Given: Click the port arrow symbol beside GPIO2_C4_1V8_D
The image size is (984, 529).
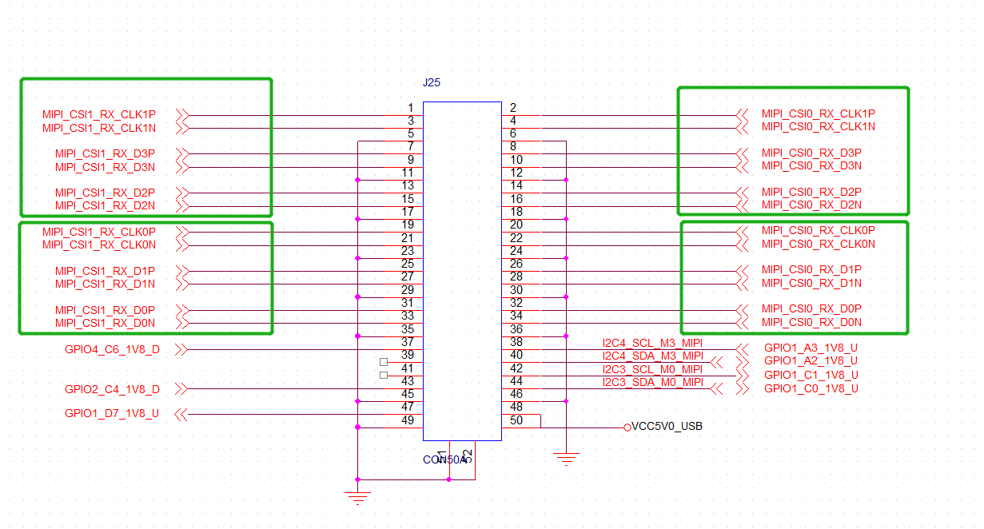Looking at the screenshot, I should (x=181, y=389).
